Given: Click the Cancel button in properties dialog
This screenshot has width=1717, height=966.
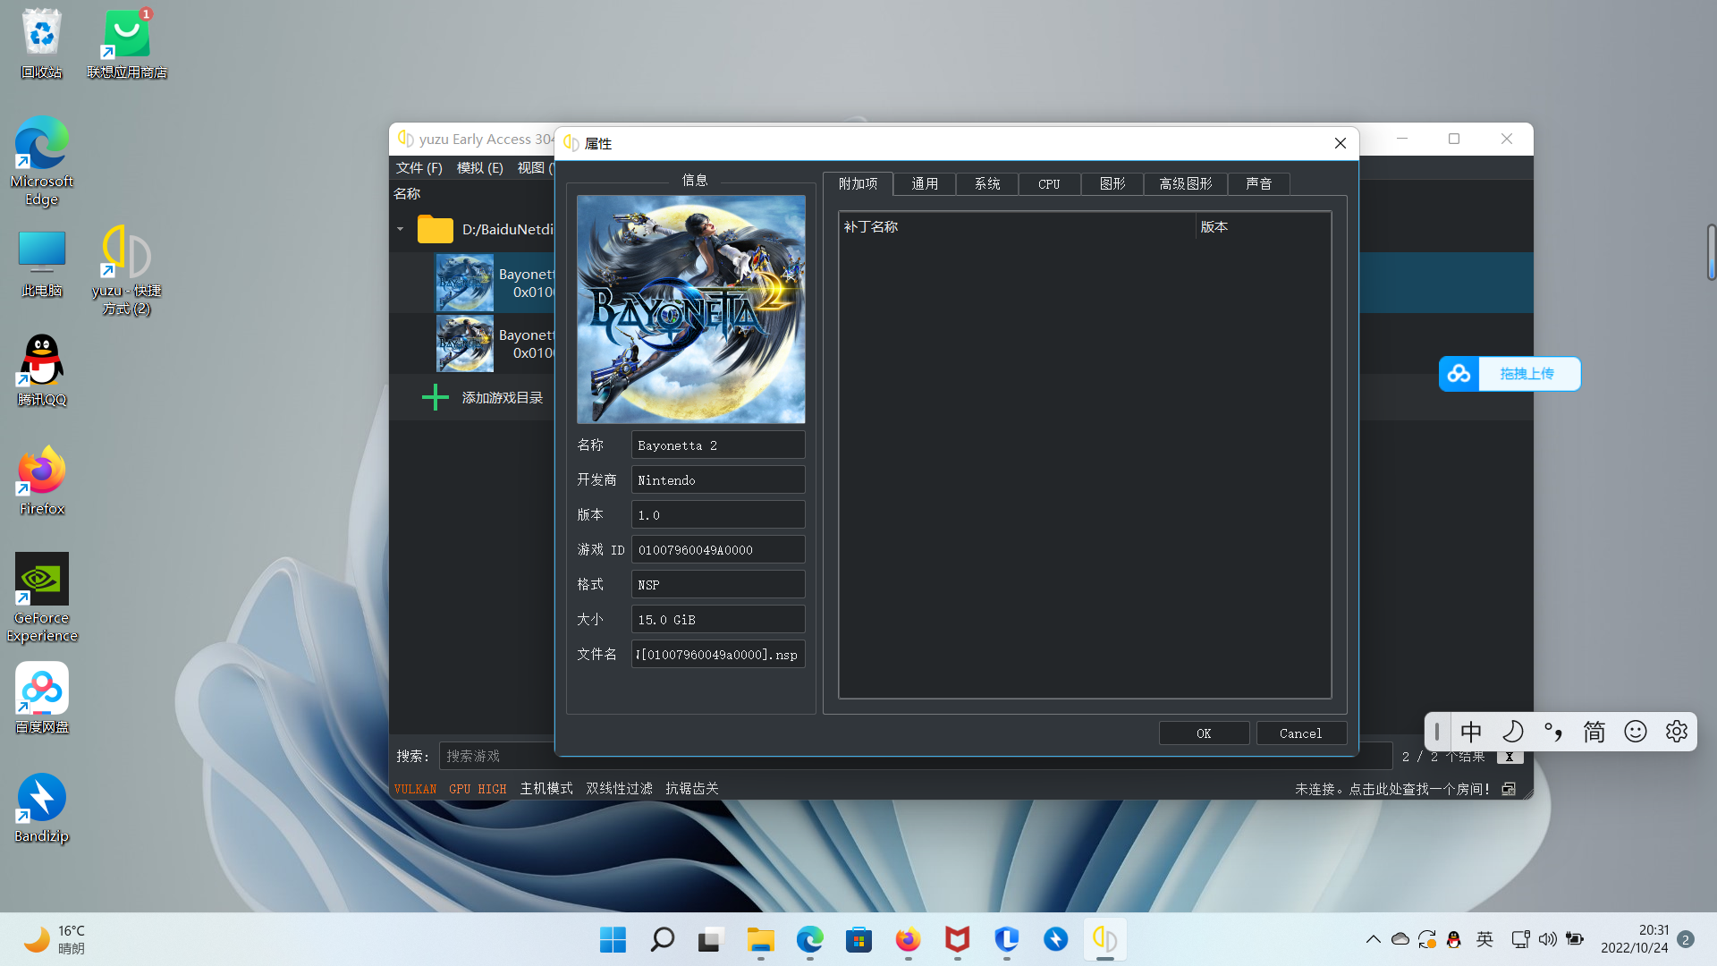Looking at the screenshot, I should coord(1300,733).
